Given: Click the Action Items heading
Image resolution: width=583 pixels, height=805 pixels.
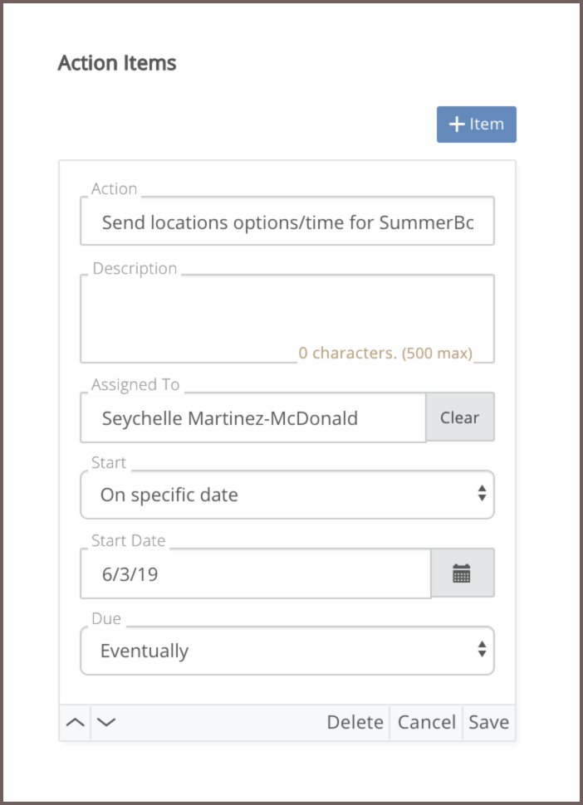Looking at the screenshot, I should pyautogui.click(x=117, y=63).
